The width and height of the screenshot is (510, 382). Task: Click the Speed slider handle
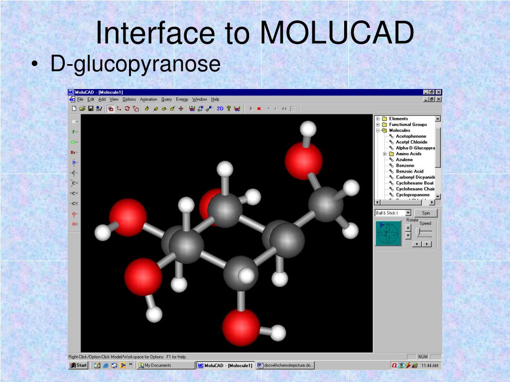click(418, 232)
